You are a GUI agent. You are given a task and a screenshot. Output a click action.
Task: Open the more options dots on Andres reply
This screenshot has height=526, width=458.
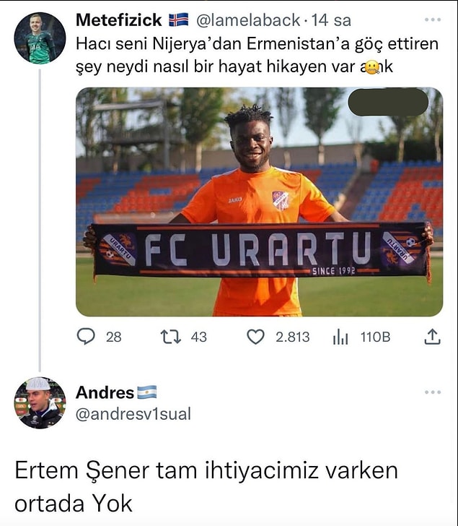[x=433, y=392]
